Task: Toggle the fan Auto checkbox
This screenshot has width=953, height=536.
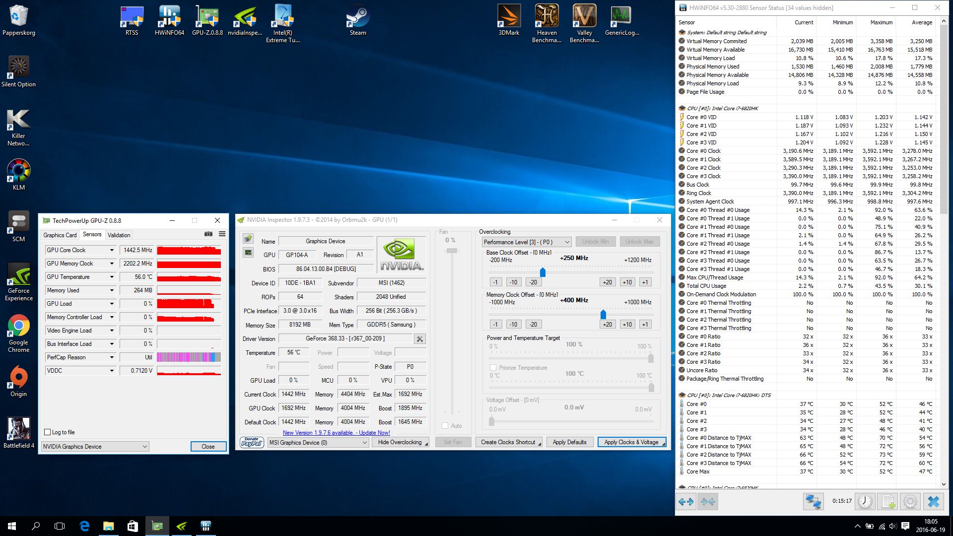Action: tap(445, 426)
